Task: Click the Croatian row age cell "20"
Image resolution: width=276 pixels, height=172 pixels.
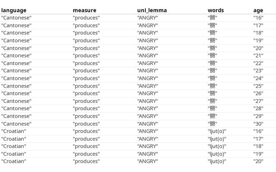Action: (x=258, y=162)
